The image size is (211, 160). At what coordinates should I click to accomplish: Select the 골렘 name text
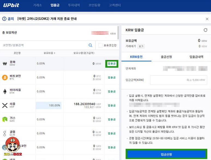coord(12,132)
